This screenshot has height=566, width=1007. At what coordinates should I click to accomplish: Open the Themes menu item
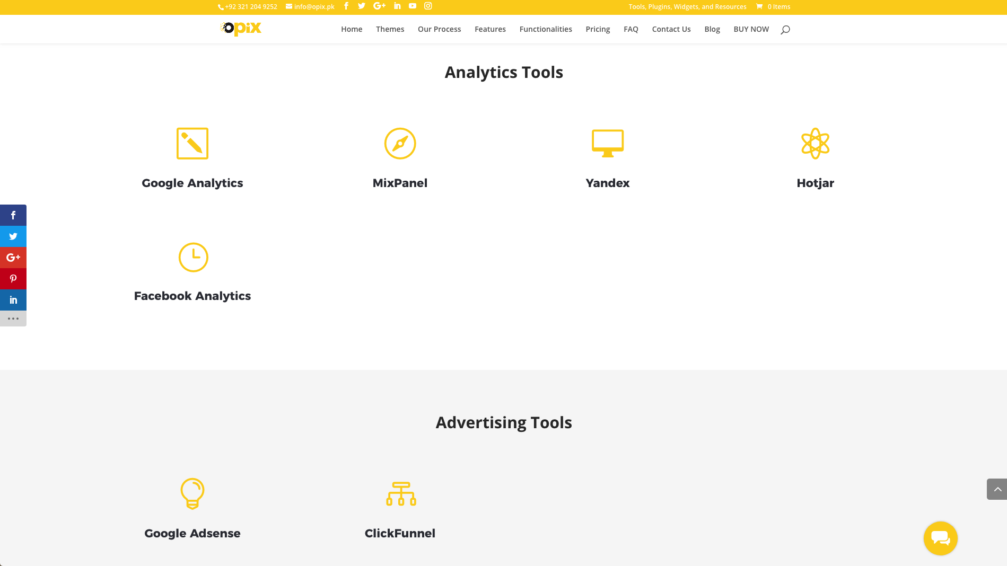point(390,29)
